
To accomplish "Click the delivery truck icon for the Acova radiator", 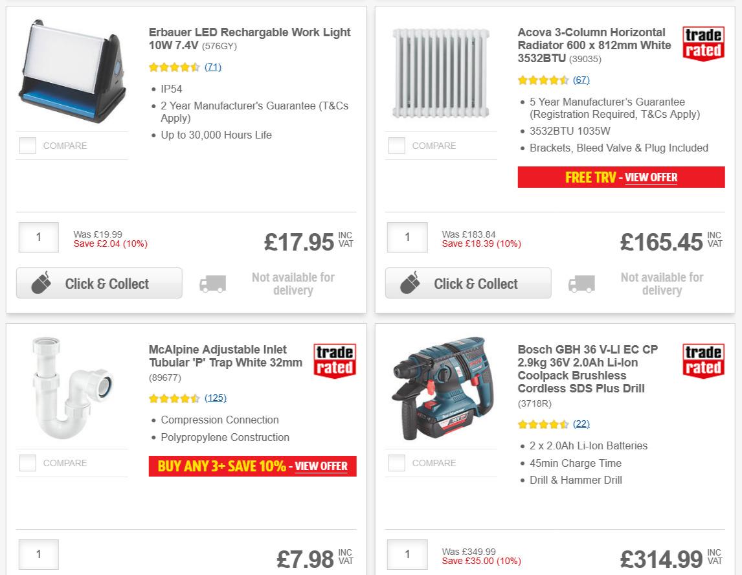I will point(581,283).
